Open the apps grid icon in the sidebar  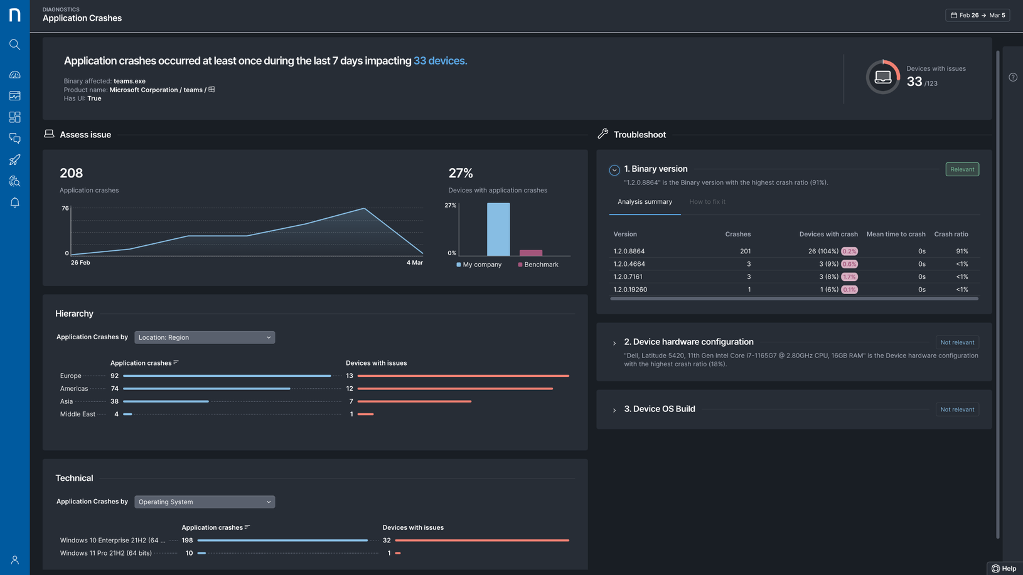(x=14, y=117)
